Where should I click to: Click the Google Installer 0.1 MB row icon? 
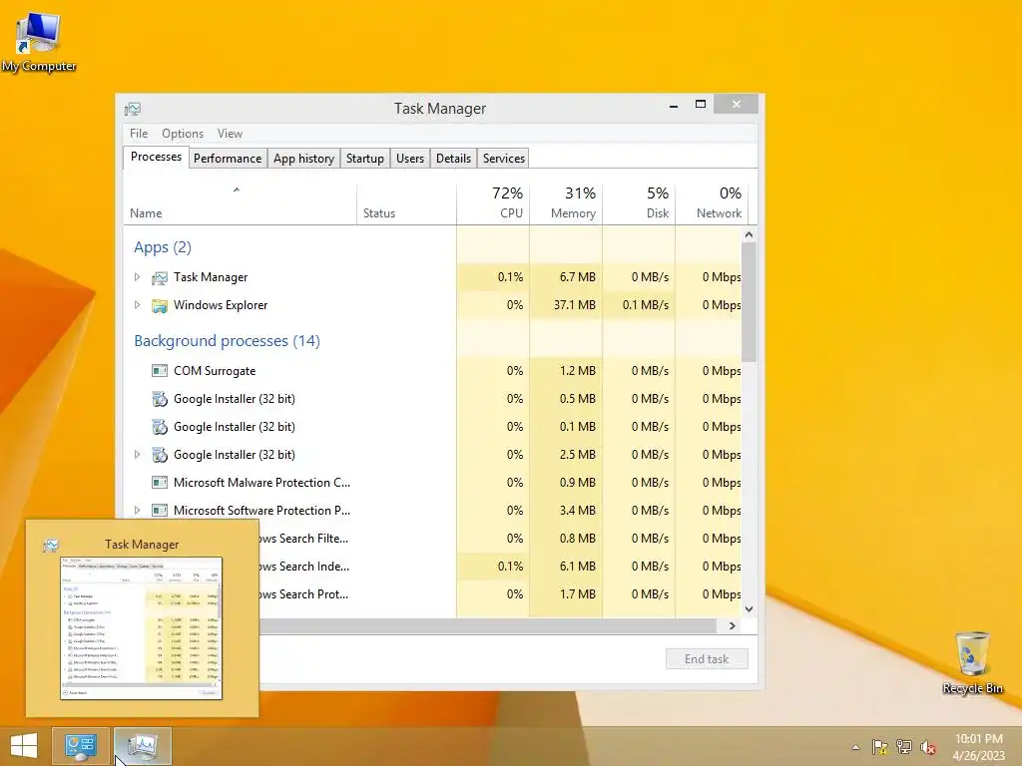[x=160, y=427]
